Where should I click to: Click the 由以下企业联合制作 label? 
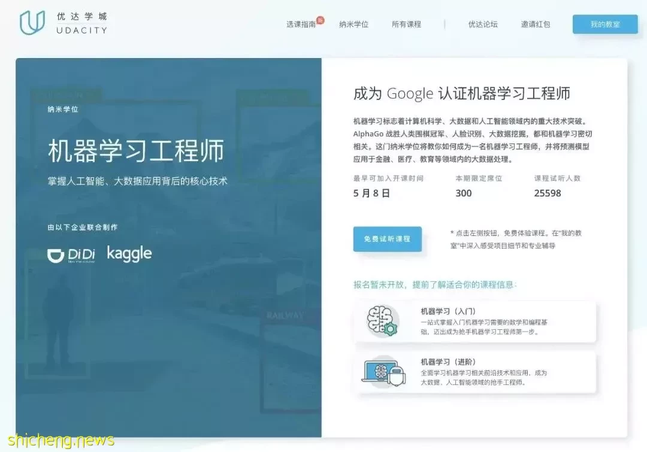83,227
